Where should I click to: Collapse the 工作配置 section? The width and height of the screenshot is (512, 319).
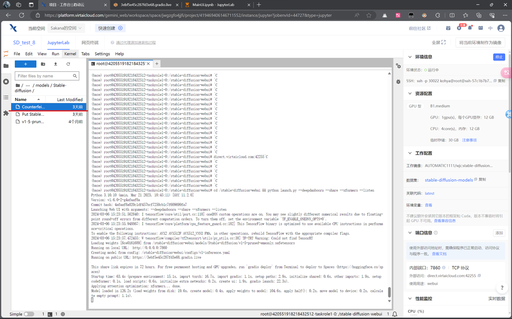[410, 153]
